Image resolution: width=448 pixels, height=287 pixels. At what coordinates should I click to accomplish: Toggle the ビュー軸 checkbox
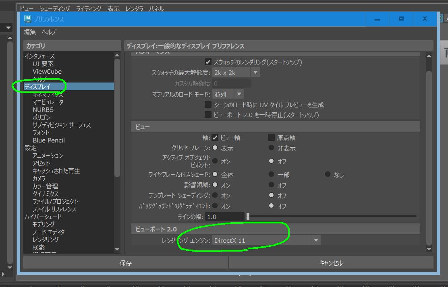point(215,138)
